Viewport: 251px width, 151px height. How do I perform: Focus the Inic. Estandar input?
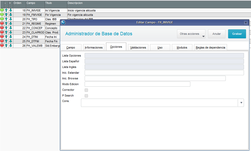pos(164,73)
